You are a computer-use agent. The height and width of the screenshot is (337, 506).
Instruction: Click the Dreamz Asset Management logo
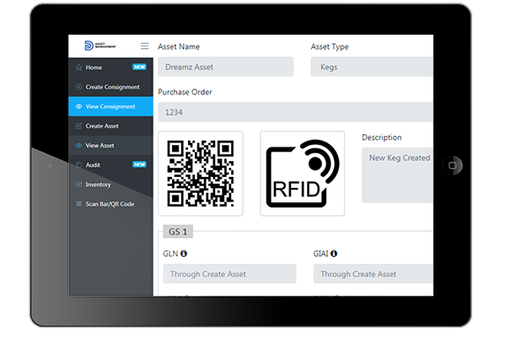[100, 45]
